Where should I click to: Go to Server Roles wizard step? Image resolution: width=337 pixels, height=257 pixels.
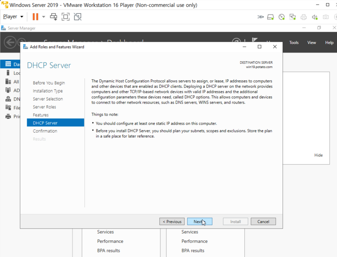tap(44, 107)
